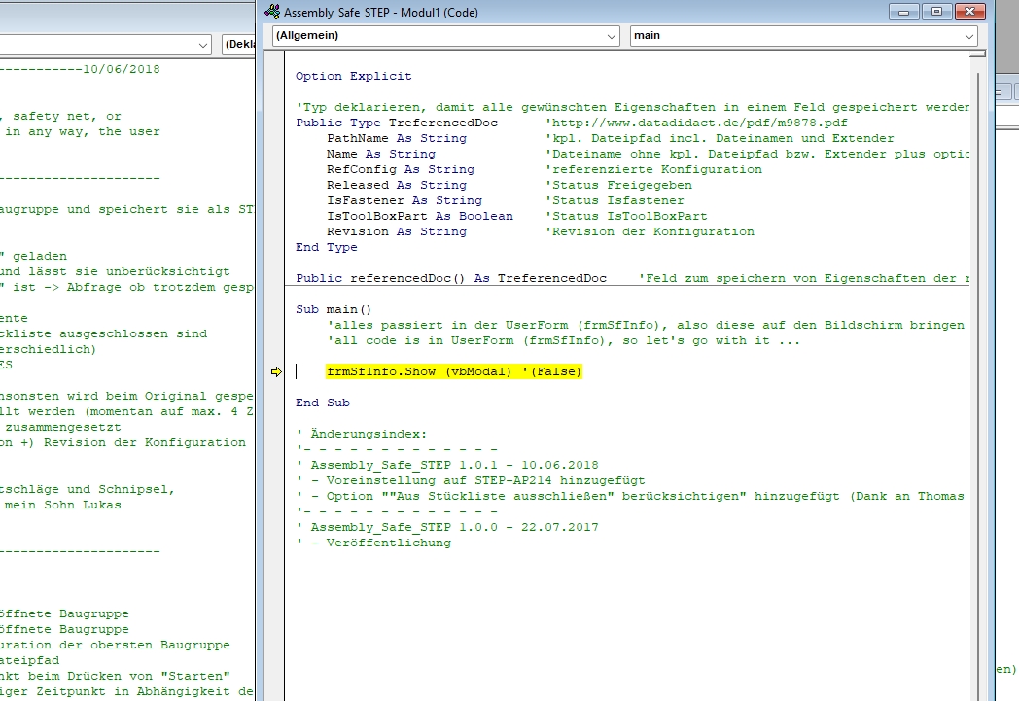Click the 'IsToolBoxPart As Boolean' line

click(x=420, y=217)
